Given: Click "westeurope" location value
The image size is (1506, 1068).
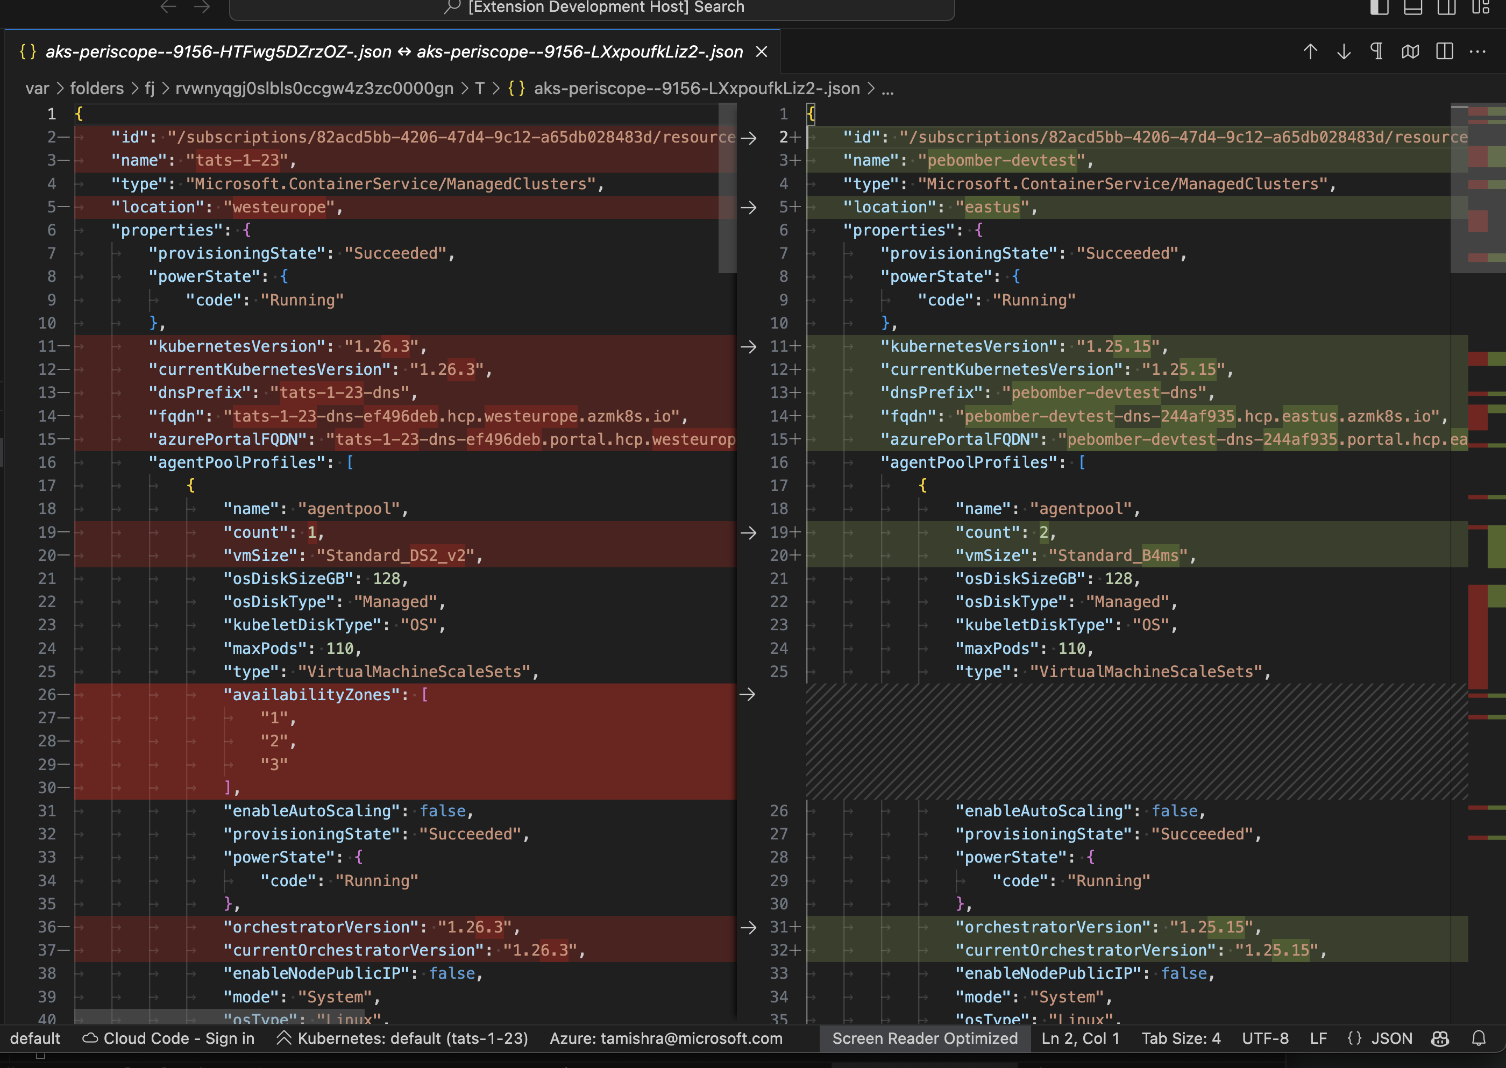Looking at the screenshot, I should click(280, 207).
